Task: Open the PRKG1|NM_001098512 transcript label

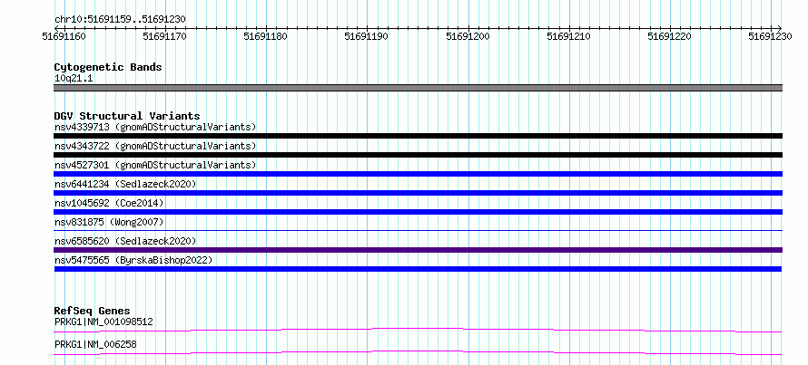Action: [x=103, y=322]
